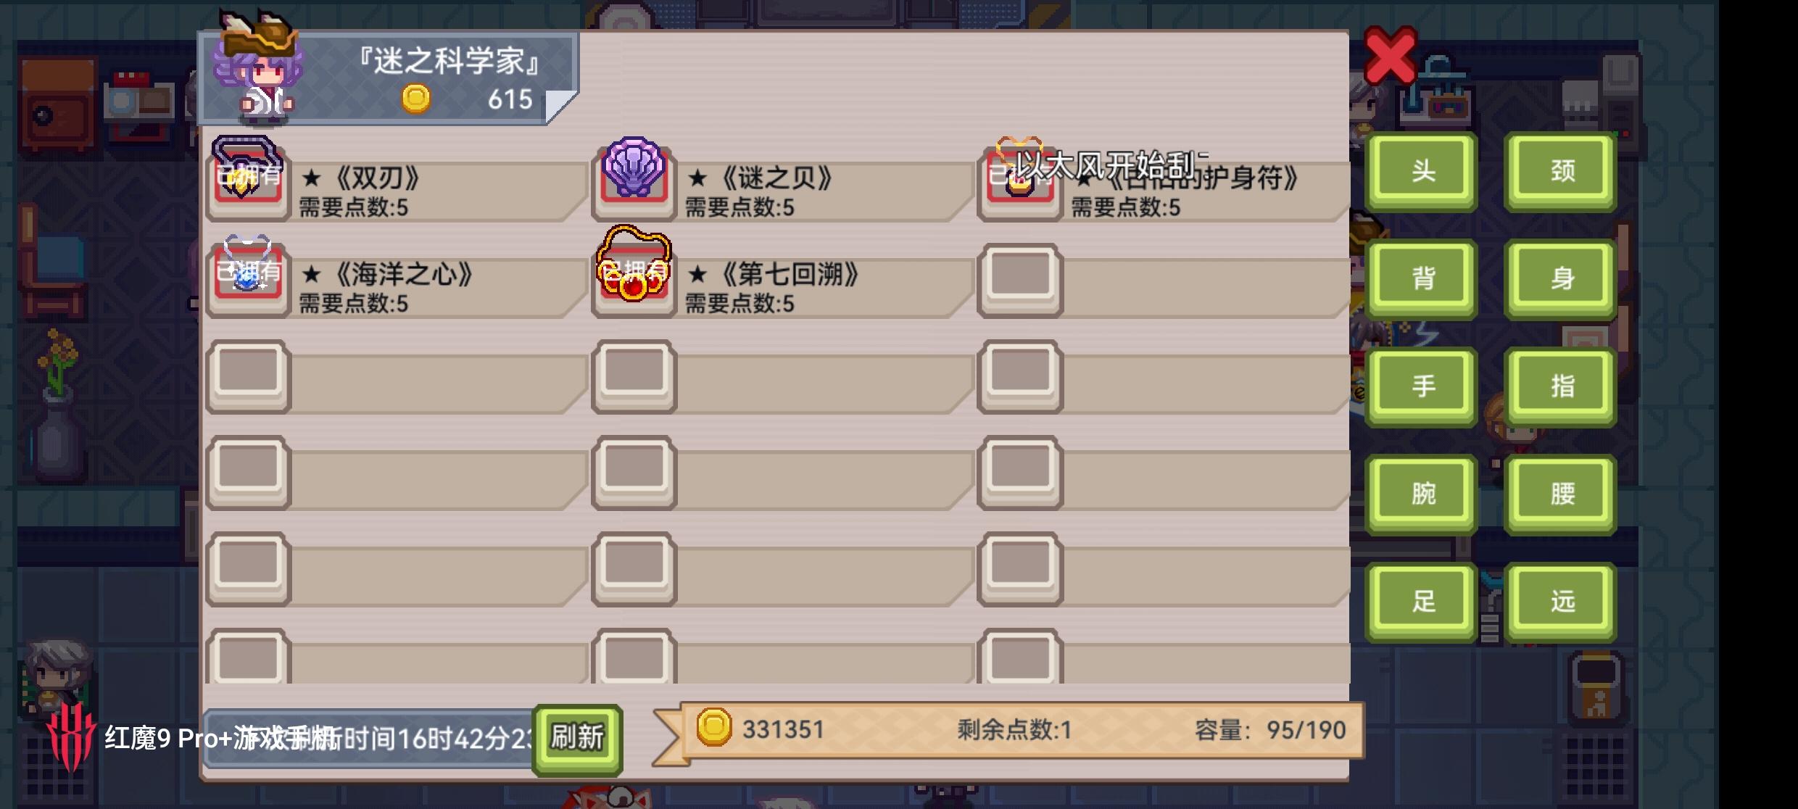Choose the 远 equipment category
1798x809 pixels.
pyautogui.click(x=1561, y=601)
